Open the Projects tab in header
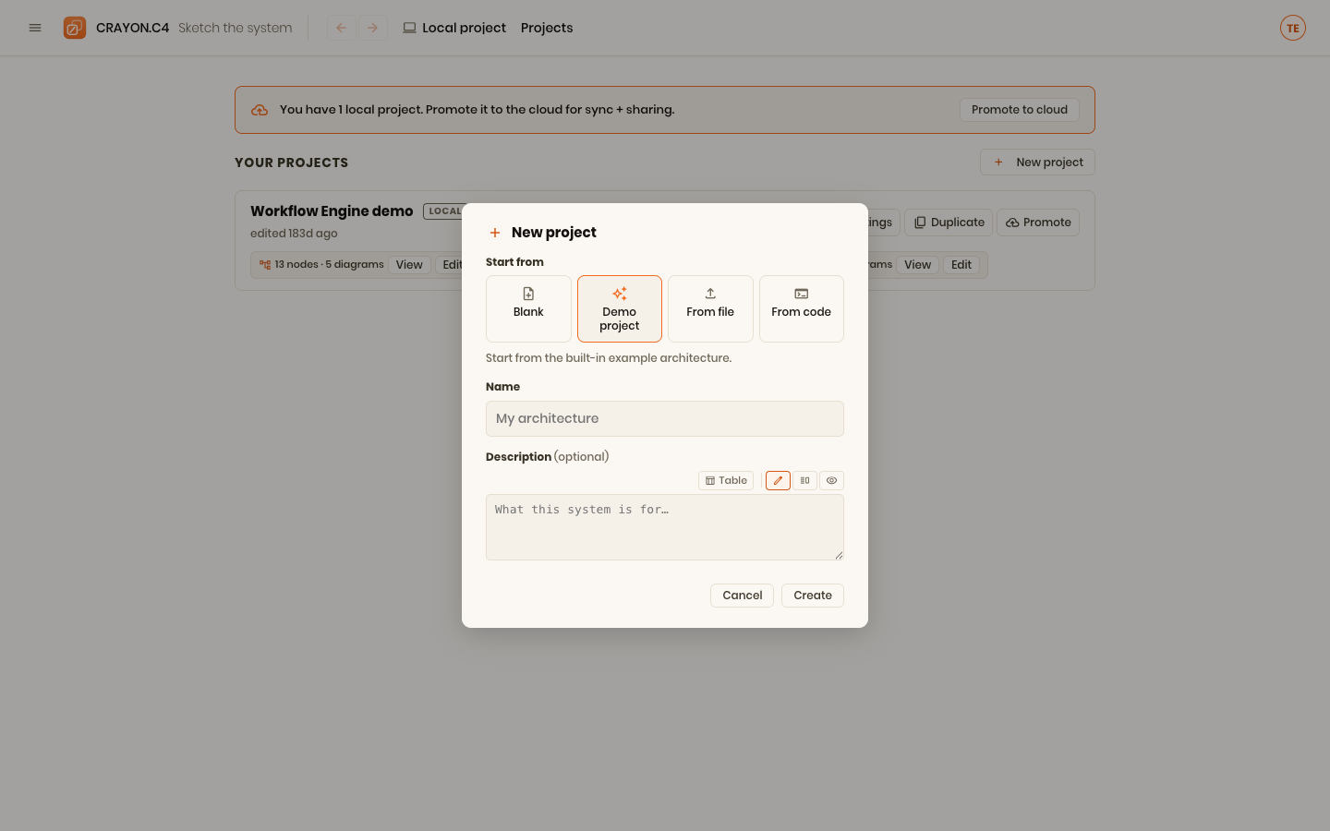The width and height of the screenshot is (1330, 831). [547, 28]
